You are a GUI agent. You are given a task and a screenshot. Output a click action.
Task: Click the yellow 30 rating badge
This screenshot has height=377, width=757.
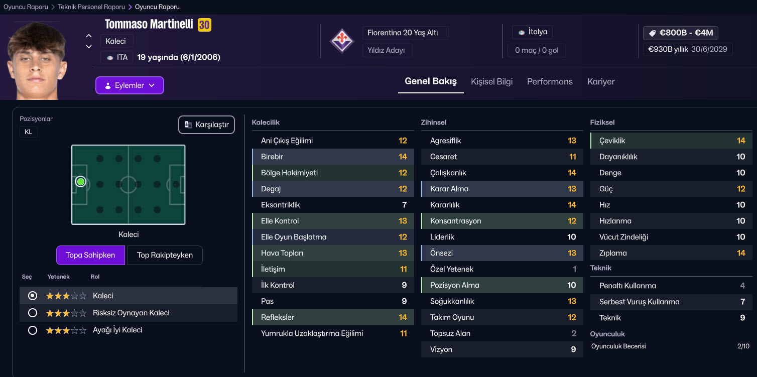click(x=204, y=25)
